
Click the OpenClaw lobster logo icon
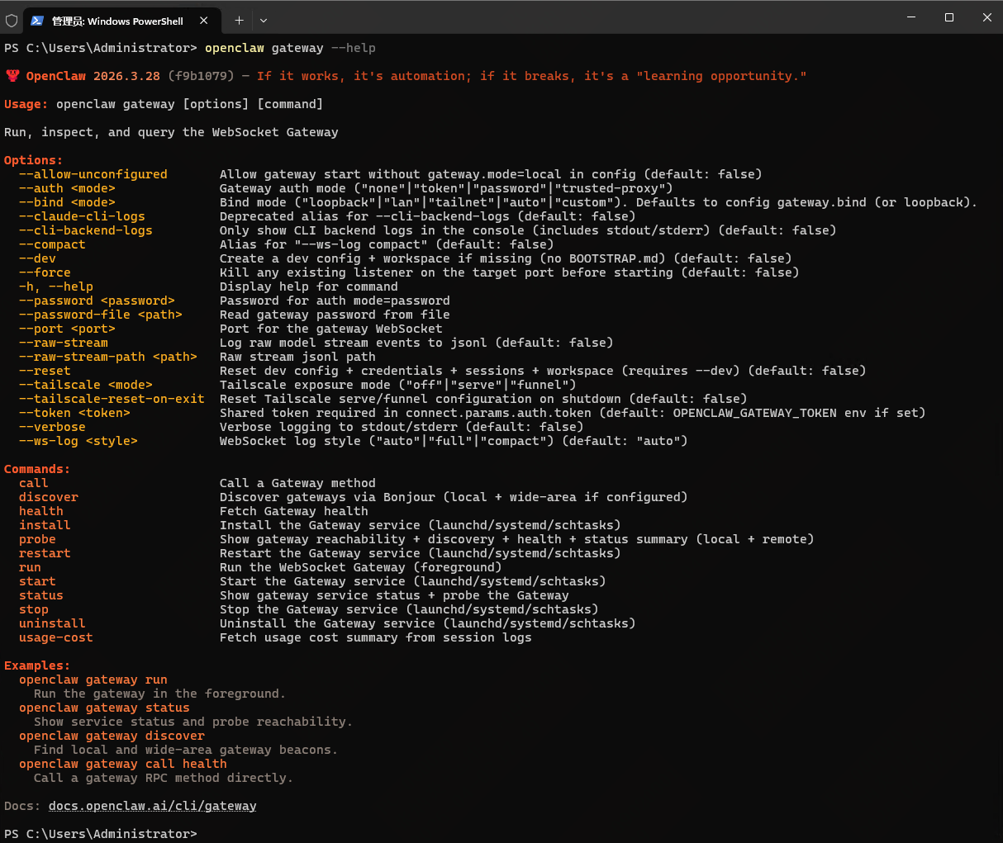click(12, 76)
